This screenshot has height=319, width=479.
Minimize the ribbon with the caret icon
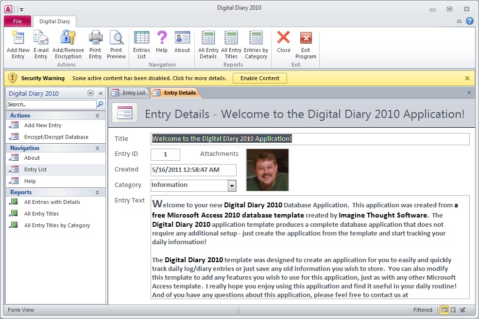(x=459, y=21)
